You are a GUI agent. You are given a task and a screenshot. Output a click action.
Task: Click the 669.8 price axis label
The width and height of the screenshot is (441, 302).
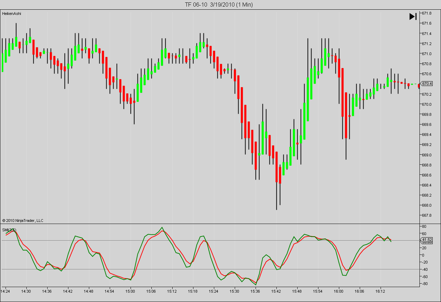pos(427,114)
